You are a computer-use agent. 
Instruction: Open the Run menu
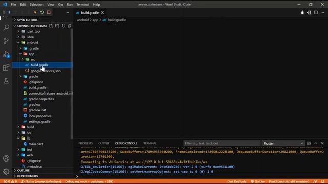coord(70,4)
